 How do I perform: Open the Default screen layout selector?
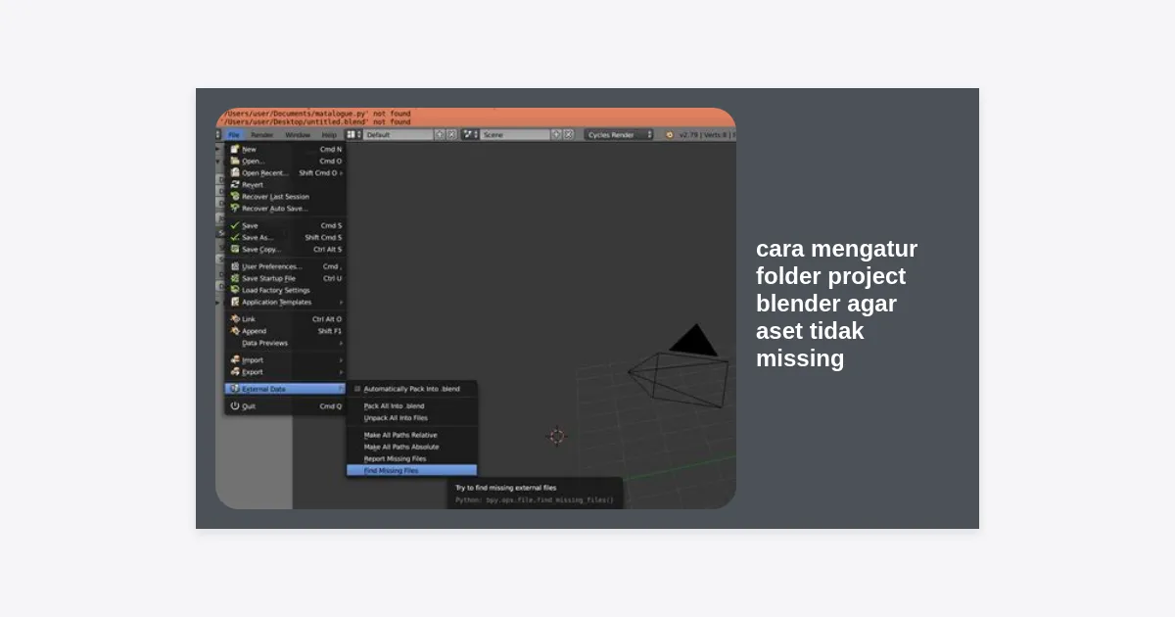coord(397,135)
